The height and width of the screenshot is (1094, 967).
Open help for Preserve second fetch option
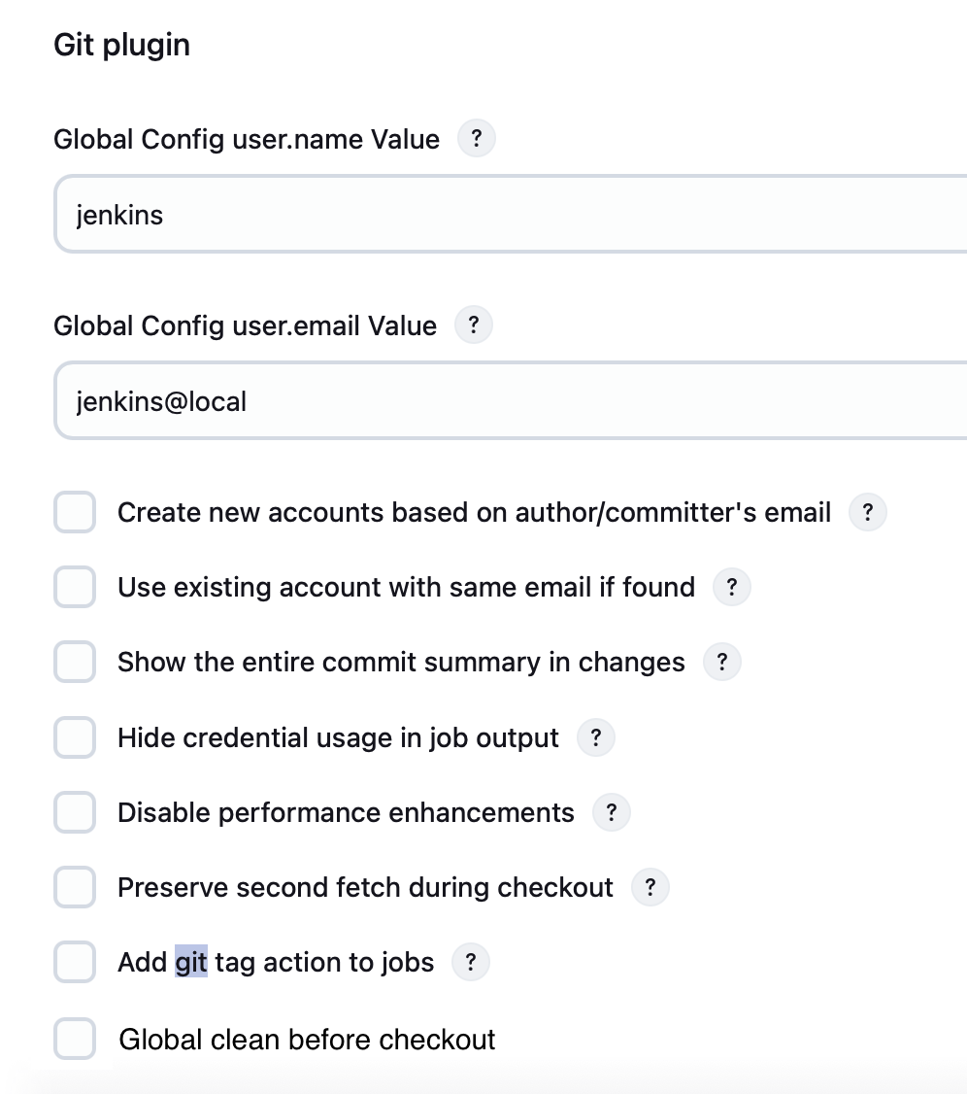(650, 887)
